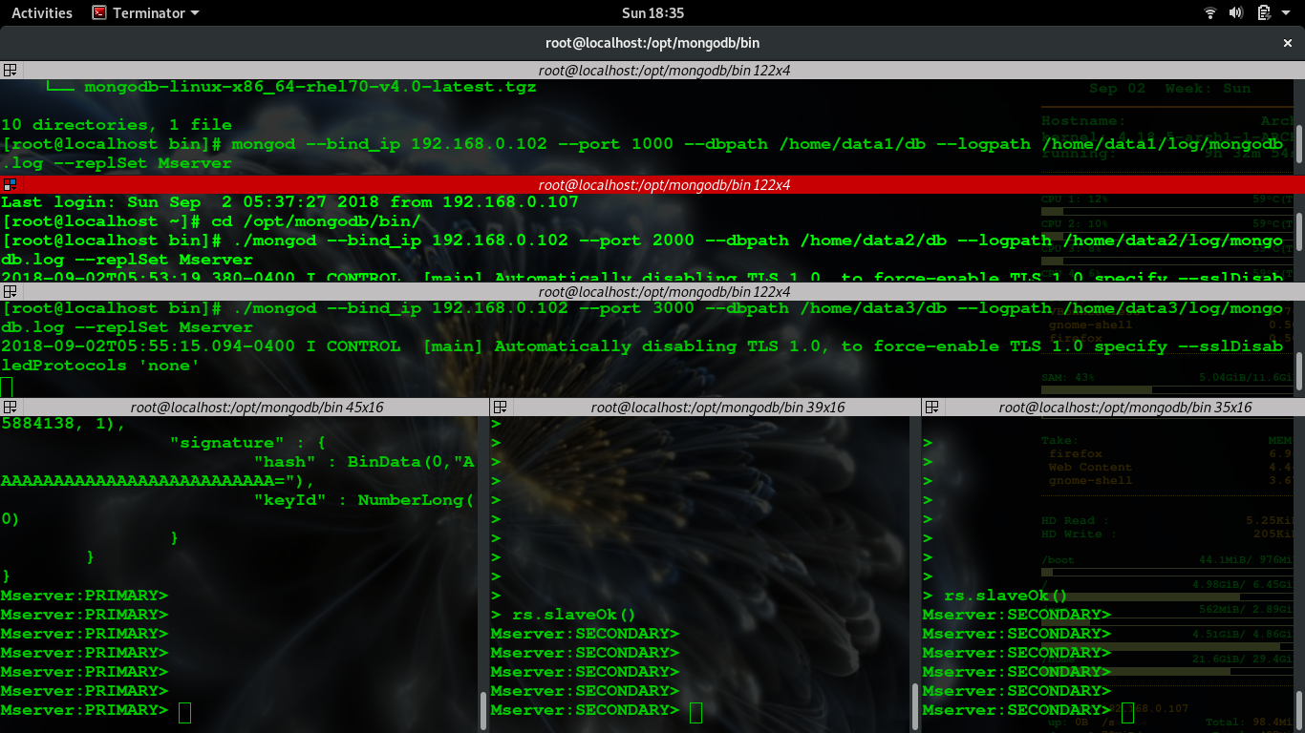
Task: Click rs.slaveOk() in the 39x16 pane
Action: pyautogui.click(x=574, y=615)
